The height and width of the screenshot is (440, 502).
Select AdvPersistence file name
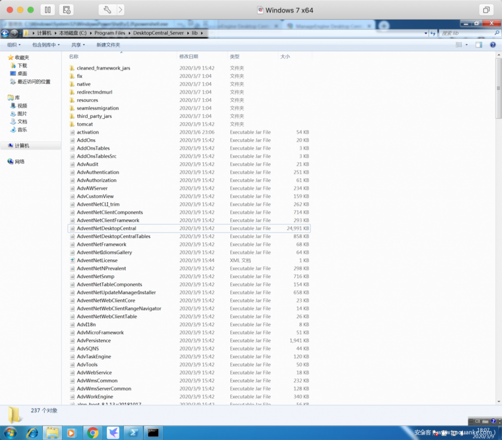[x=94, y=340]
